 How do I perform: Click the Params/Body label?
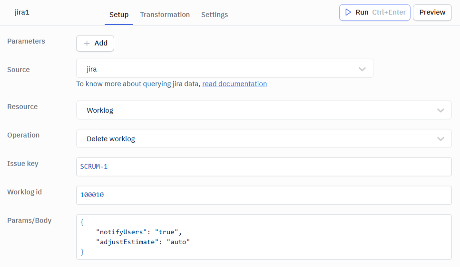tap(29, 221)
